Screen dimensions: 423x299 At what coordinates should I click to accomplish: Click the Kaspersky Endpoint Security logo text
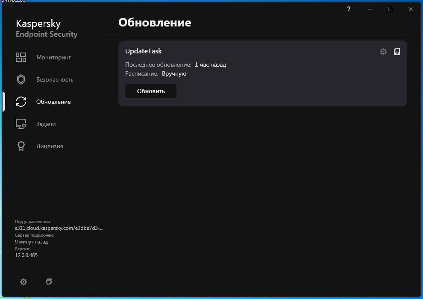coord(47,28)
